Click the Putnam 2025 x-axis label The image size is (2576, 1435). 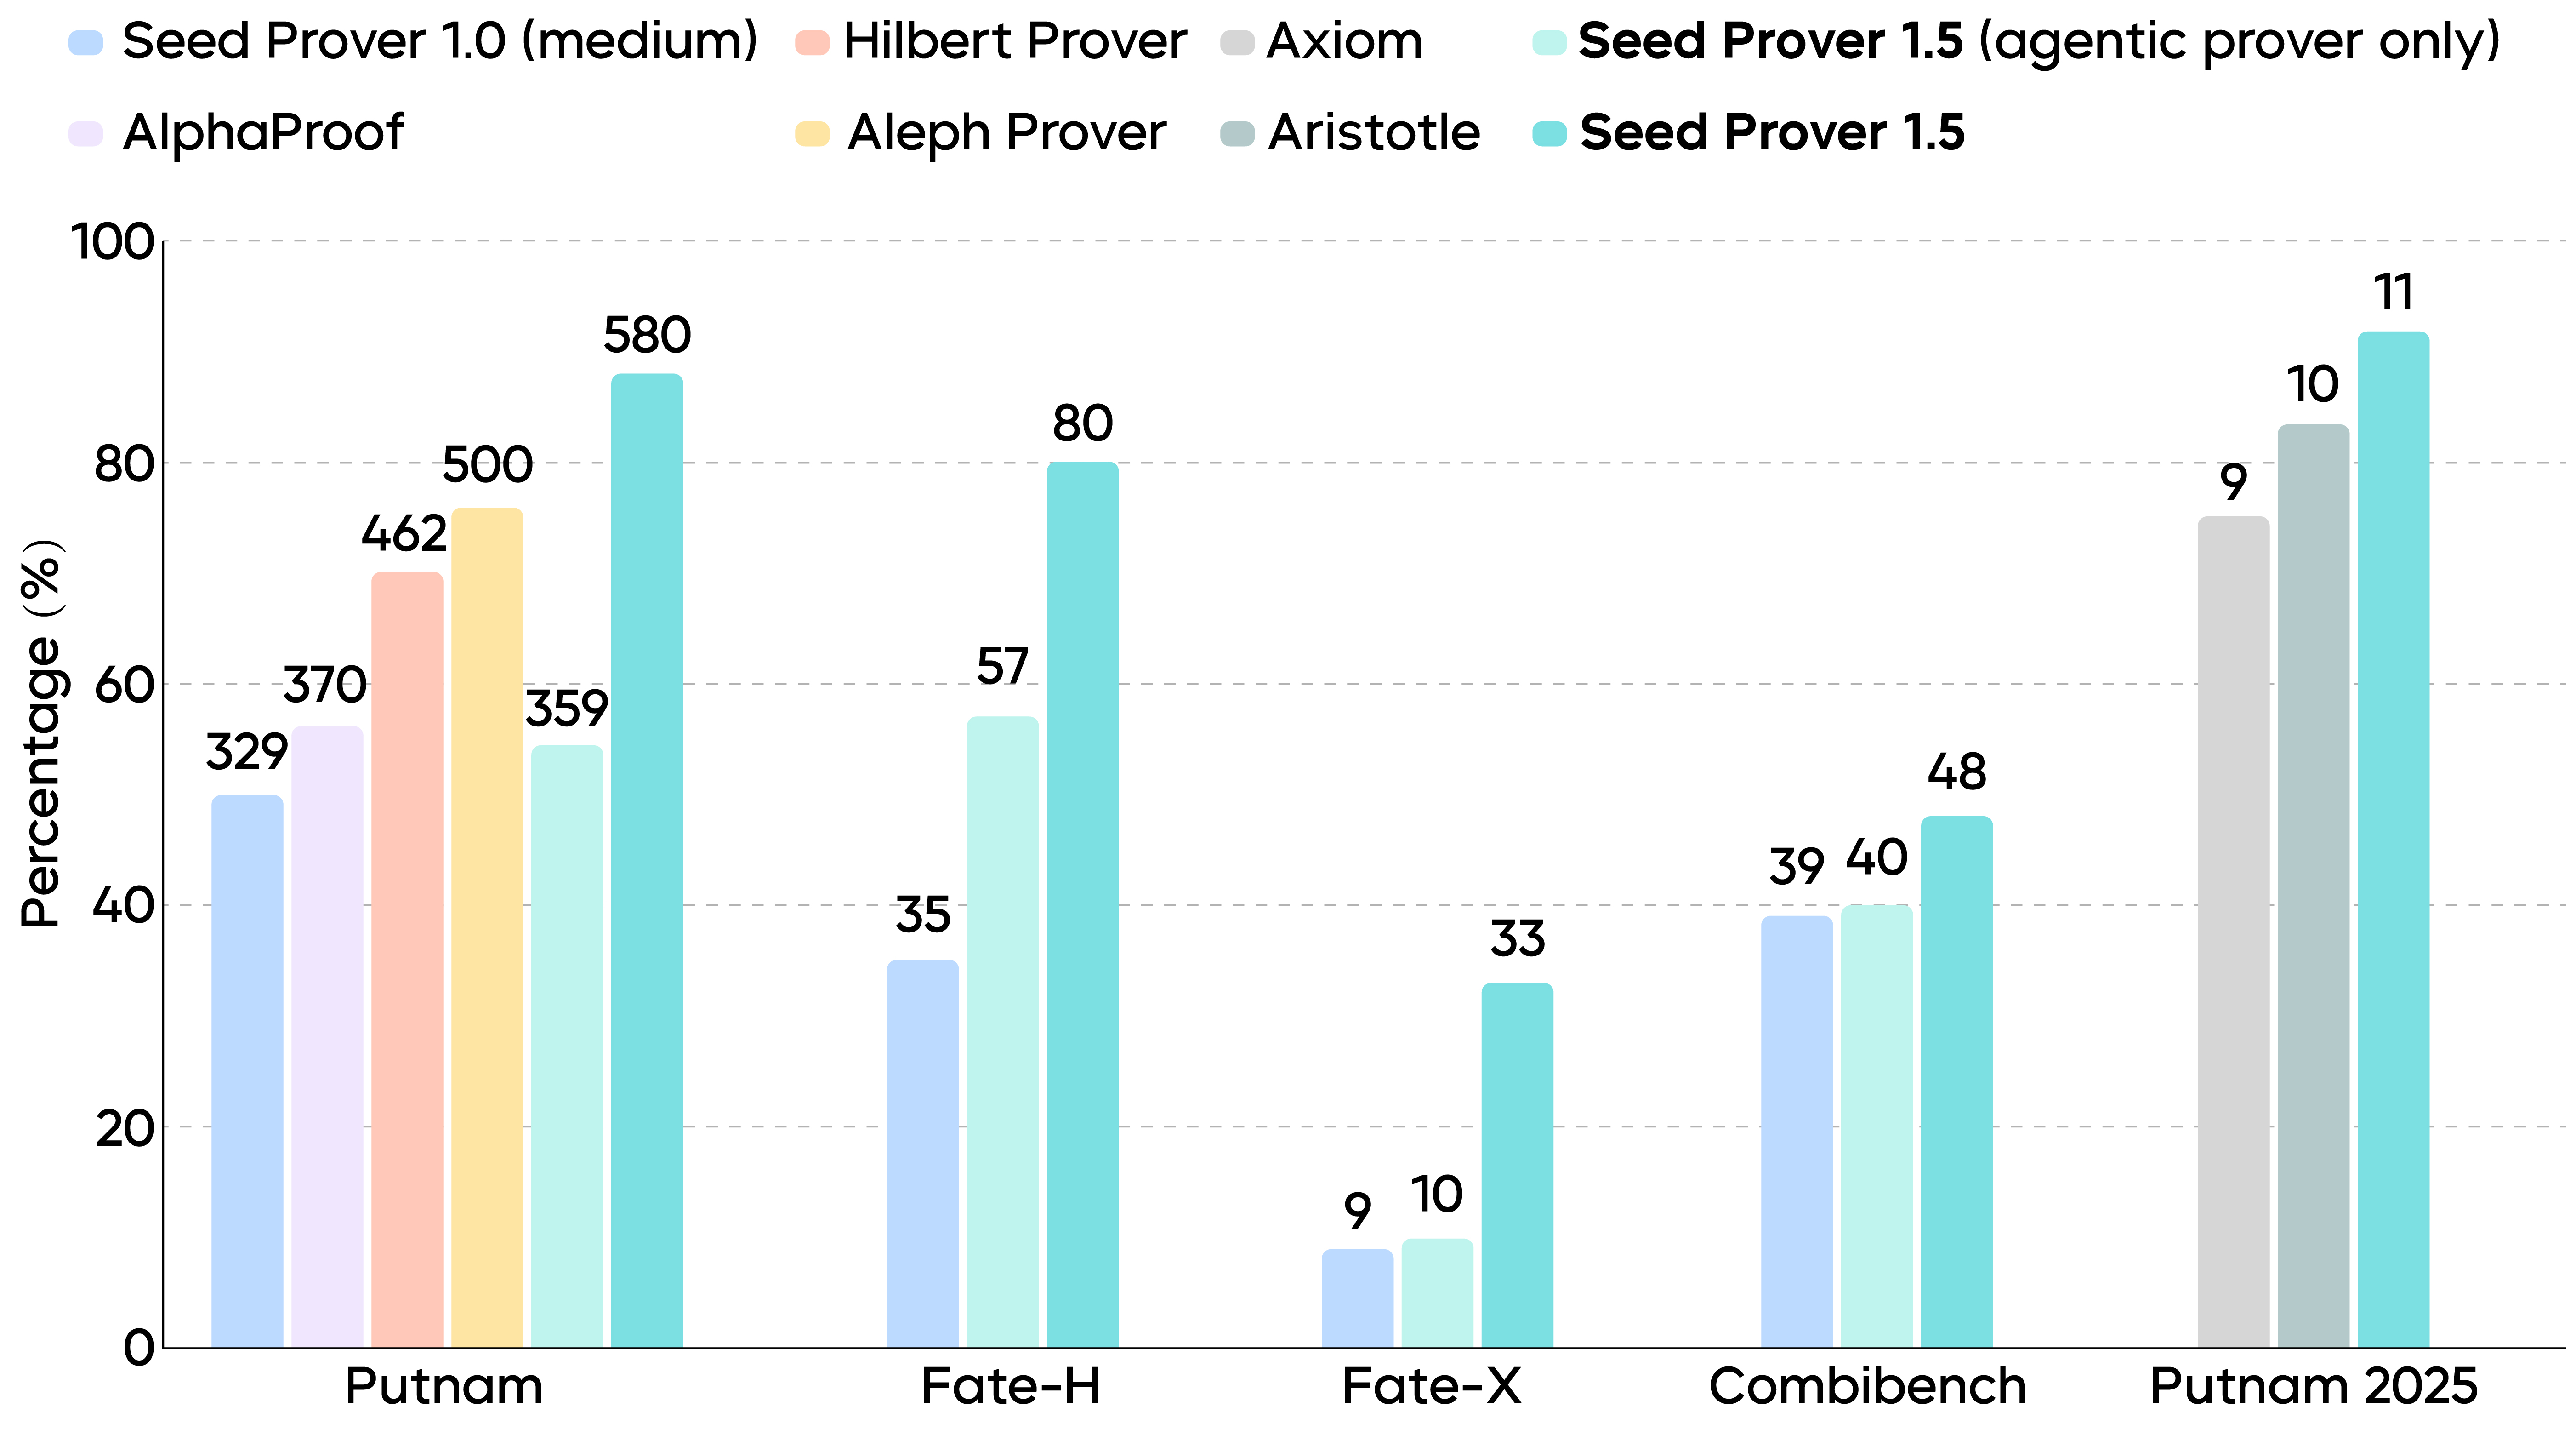(2313, 1387)
